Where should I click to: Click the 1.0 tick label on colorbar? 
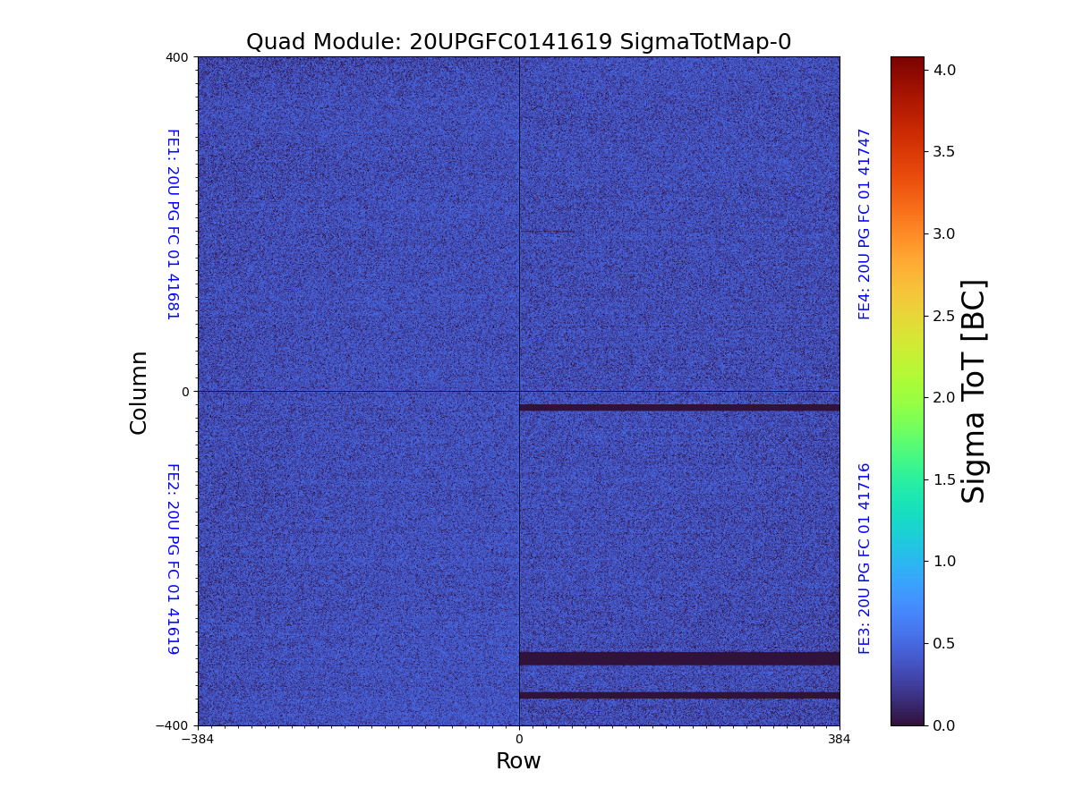[943, 561]
